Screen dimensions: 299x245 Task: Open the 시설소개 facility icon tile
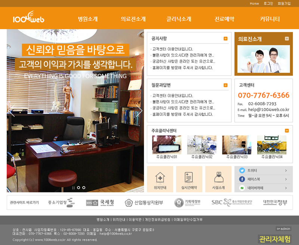[218, 179]
